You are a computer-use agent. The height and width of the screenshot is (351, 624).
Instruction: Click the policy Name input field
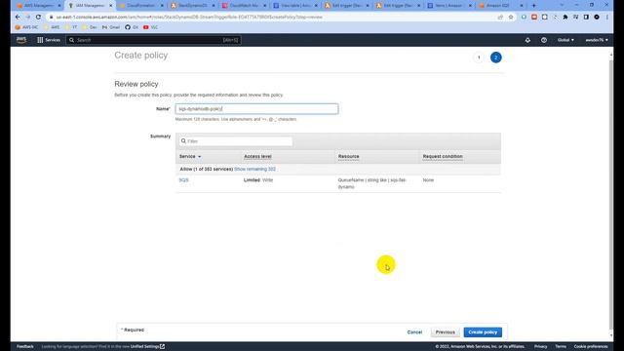click(x=256, y=108)
